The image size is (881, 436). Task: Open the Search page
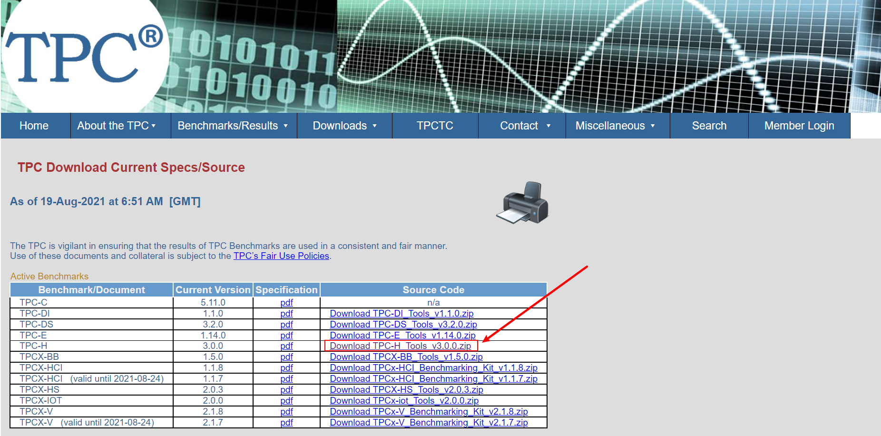709,126
